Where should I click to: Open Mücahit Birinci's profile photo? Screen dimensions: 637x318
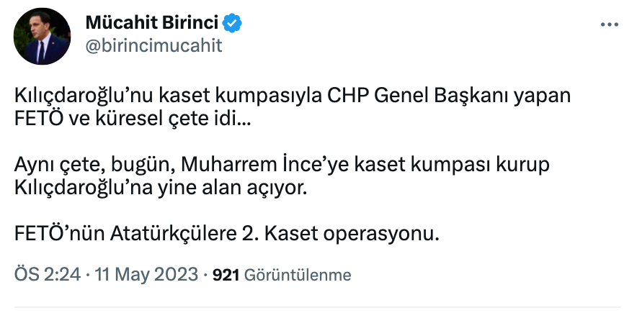click(x=43, y=36)
